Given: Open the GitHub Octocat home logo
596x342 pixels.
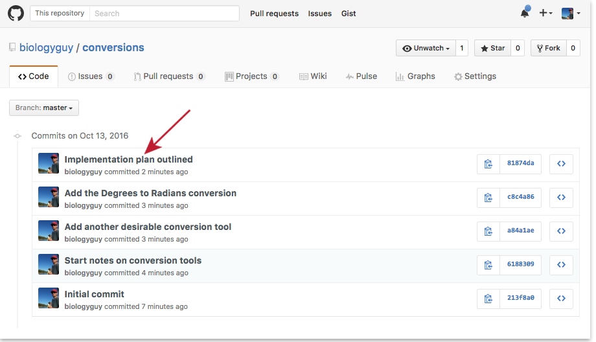Looking at the screenshot, I should [x=16, y=14].
